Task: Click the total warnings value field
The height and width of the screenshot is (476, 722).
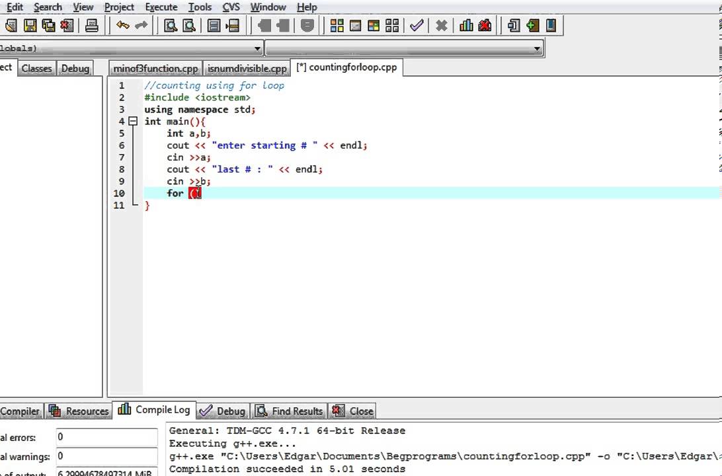Action: click(107, 456)
